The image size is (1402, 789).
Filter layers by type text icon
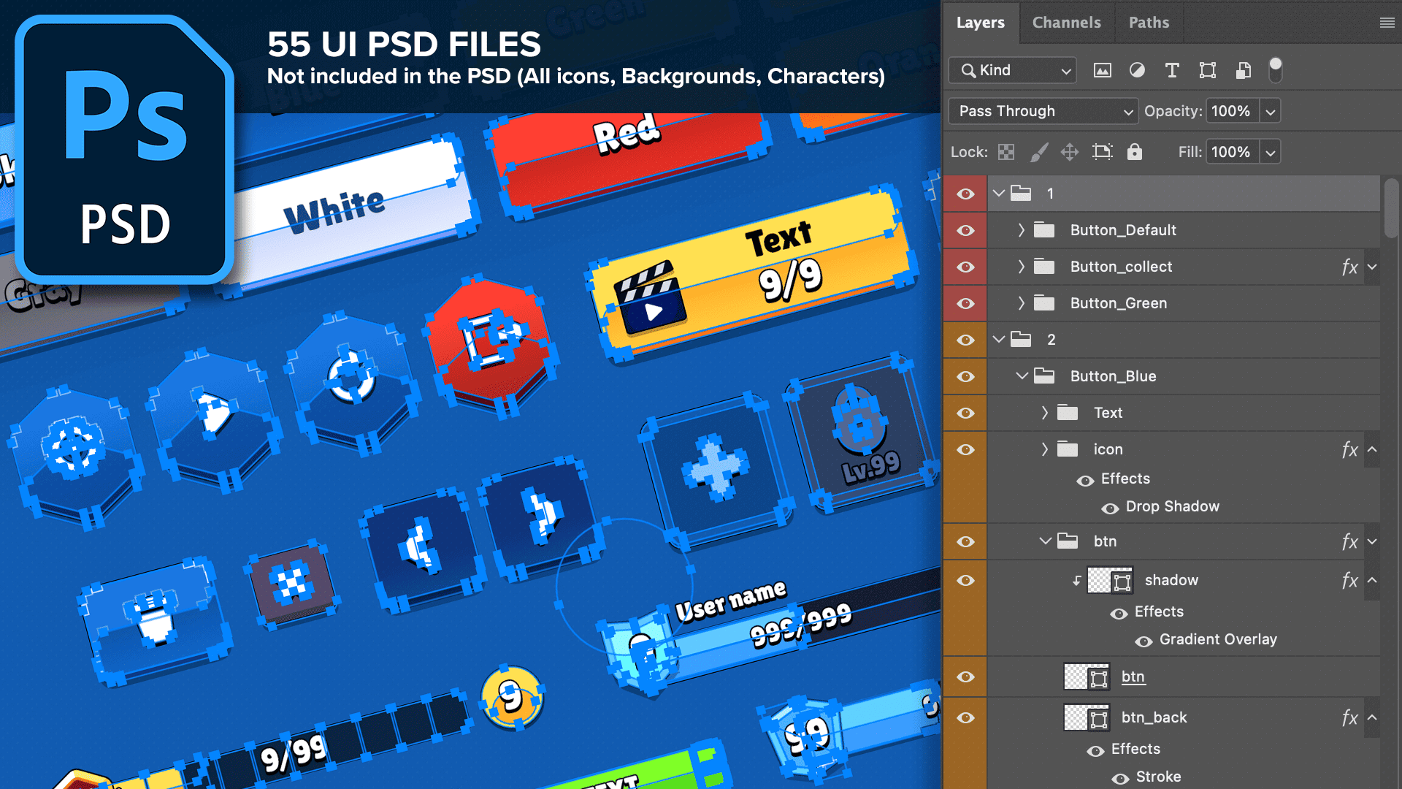[x=1172, y=70]
